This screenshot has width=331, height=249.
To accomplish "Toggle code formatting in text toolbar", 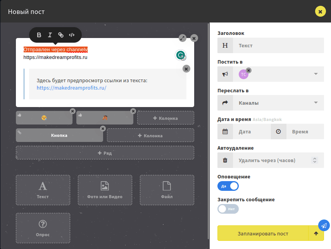I will [72, 35].
